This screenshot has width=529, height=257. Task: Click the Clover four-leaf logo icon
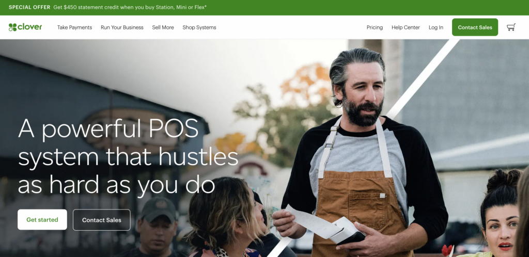tap(12, 27)
